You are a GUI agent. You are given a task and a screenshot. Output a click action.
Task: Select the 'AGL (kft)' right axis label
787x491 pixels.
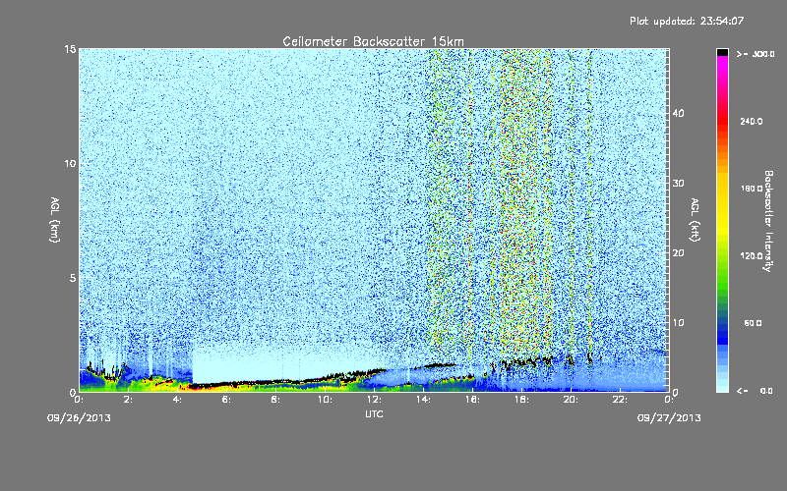coord(695,219)
